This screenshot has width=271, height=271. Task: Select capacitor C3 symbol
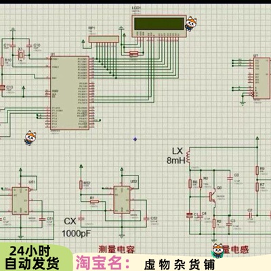click(229, 224)
